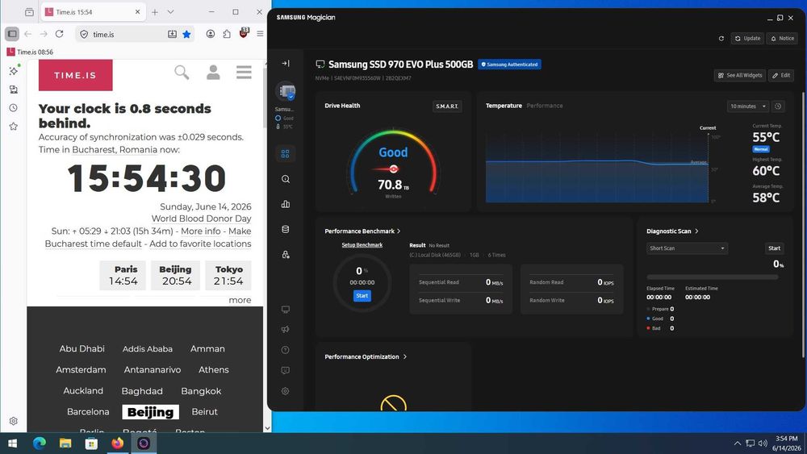This screenshot has height=454, width=807.
Task: Open the World Blood Donor Day link
Action: click(201, 219)
